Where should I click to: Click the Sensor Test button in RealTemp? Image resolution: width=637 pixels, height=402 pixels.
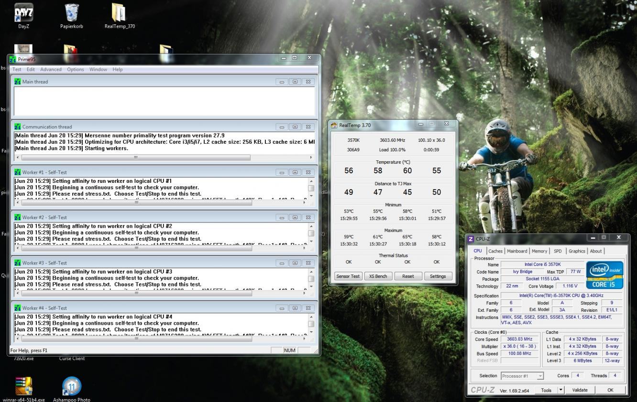[348, 276]
